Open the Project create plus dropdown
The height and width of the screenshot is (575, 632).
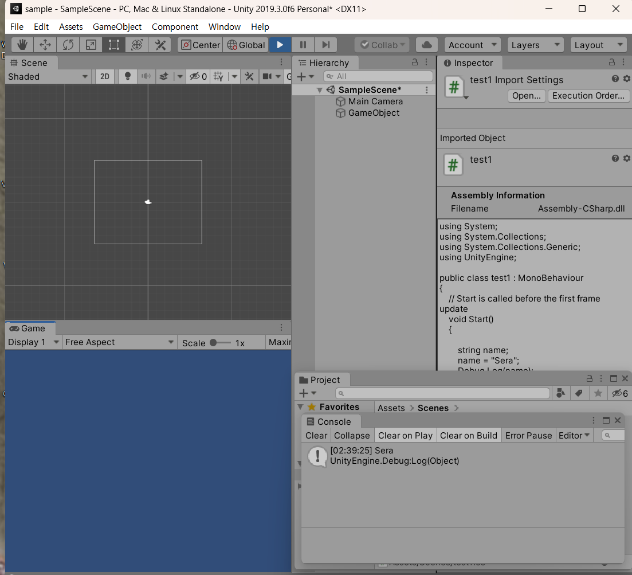tap(308, 393)
